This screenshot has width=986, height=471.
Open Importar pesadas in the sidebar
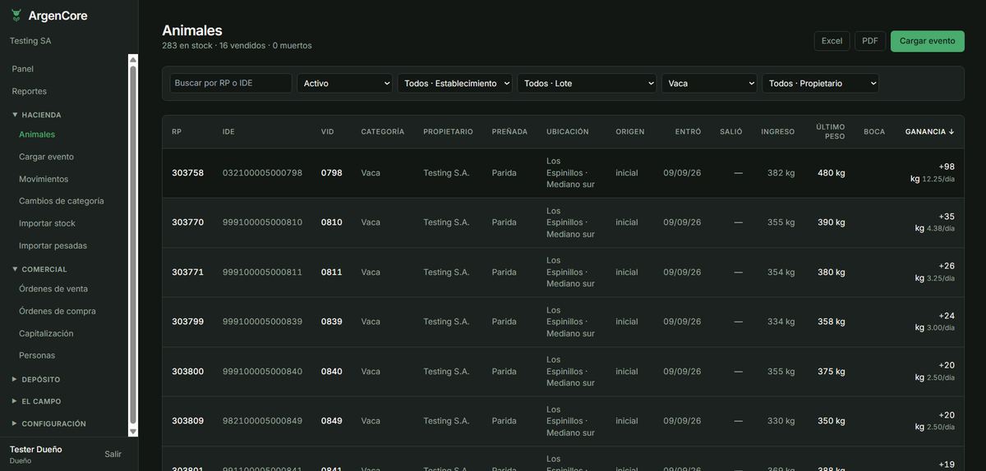click(53, 245)
